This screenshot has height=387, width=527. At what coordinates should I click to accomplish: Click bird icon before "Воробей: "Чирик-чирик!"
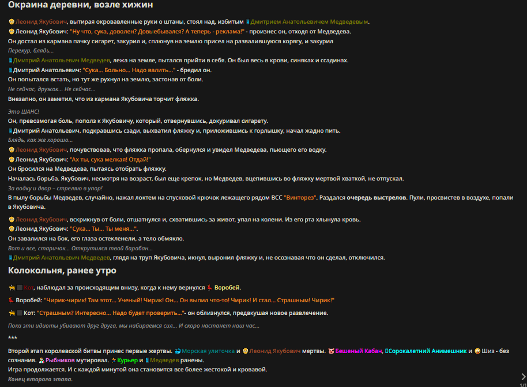coord(12,300)
